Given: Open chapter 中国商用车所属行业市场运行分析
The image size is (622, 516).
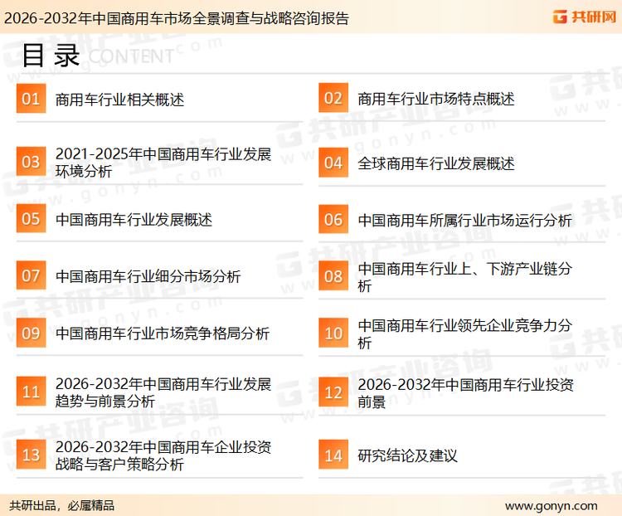Looking at the screenshot, I should [464, 221].
